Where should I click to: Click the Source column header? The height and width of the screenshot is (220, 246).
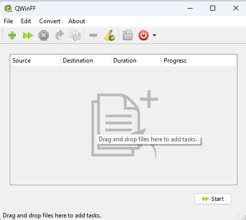pos(35,61)
